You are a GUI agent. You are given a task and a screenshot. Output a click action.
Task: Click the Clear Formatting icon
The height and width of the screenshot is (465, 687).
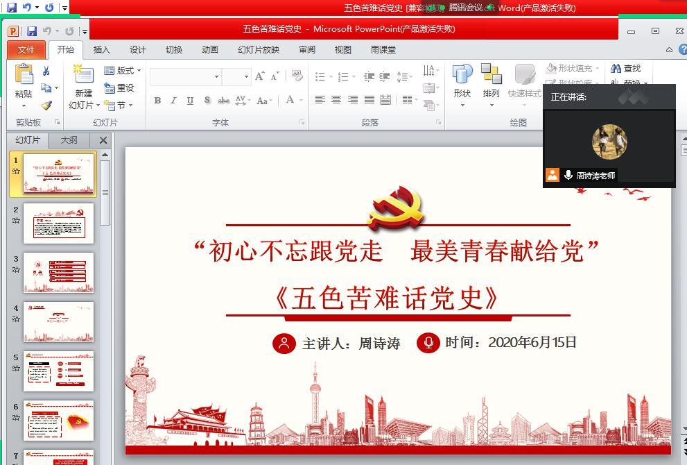297,76
